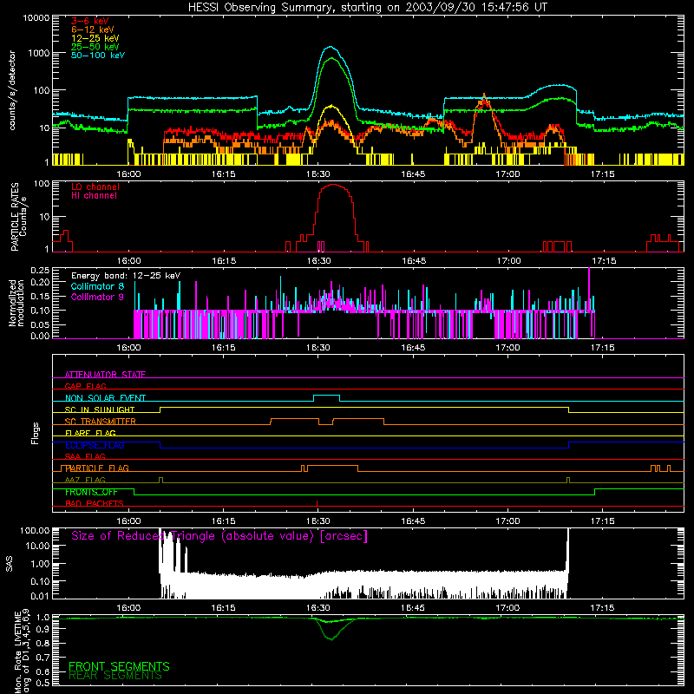Click the Energy band: 12-25 keV label
The width and height of the screenshot is (694, 694).
tap(126, 276)
